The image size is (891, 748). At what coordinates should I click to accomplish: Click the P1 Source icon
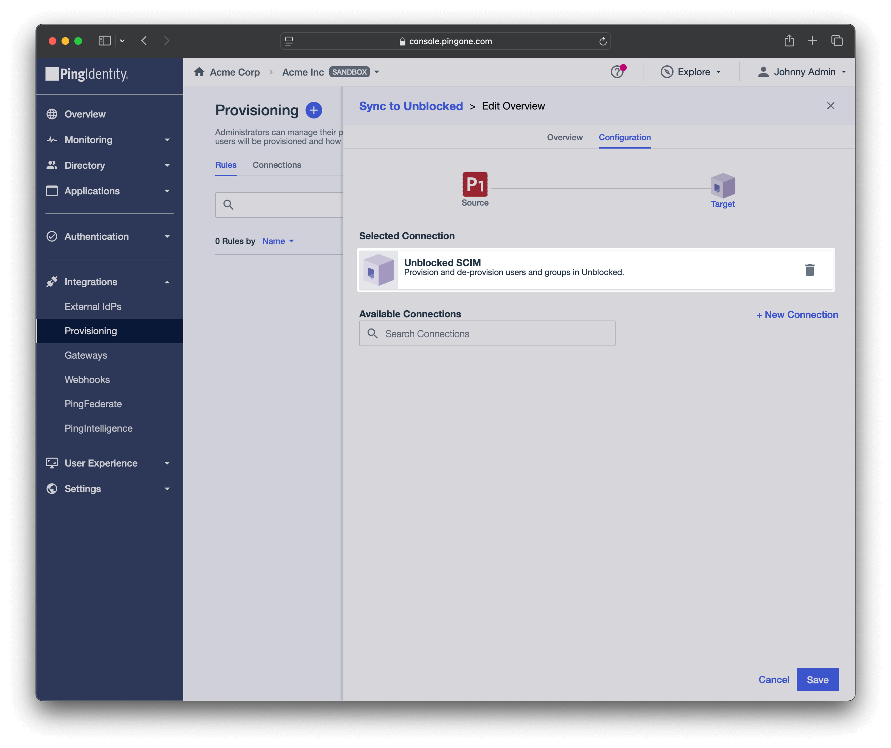point(475,184)
